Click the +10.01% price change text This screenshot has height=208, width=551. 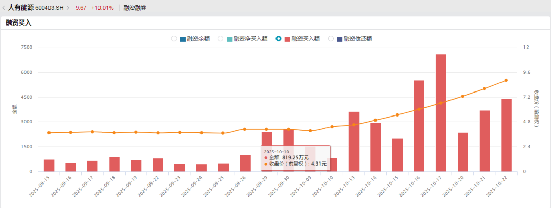pyautogui.click(x=102, y=8)
